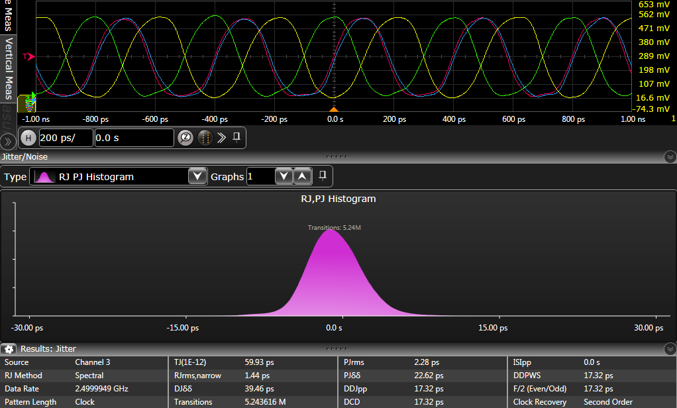Increase the Graphs count
This screenshot has height=408, width=677.
pyautogui.click(x=301, y=176)
